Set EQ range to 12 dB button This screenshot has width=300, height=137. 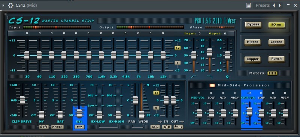coord(178,48)
